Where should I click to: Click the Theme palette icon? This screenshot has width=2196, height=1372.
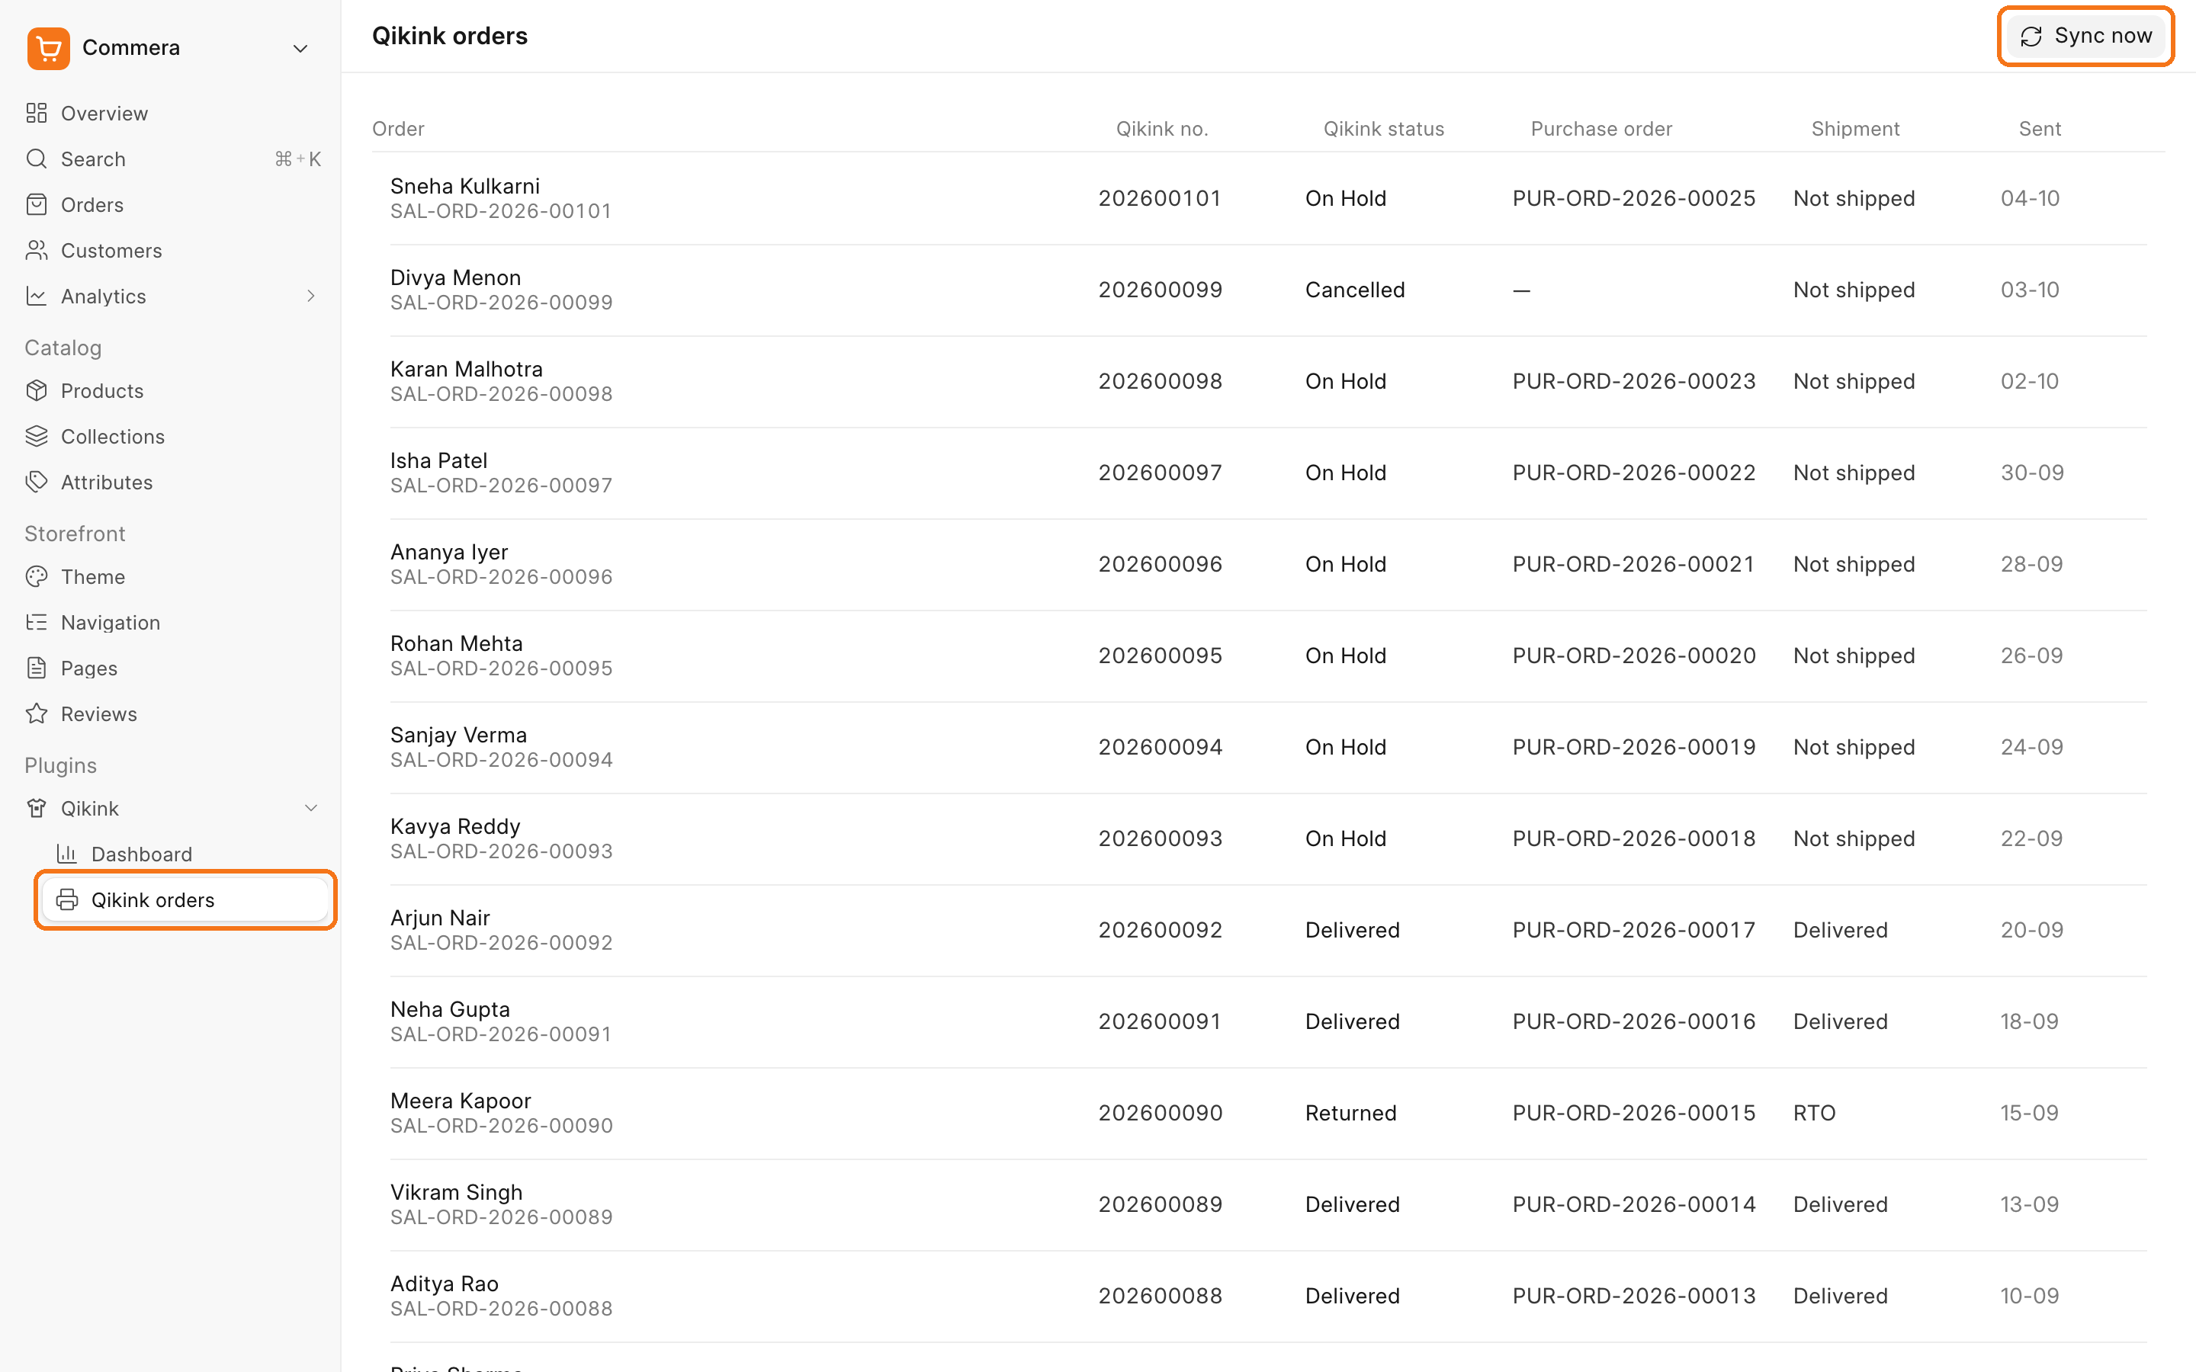coord(37,577)
